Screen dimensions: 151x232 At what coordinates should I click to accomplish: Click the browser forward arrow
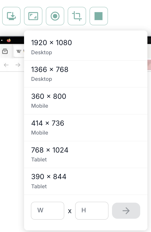[18, 65]
